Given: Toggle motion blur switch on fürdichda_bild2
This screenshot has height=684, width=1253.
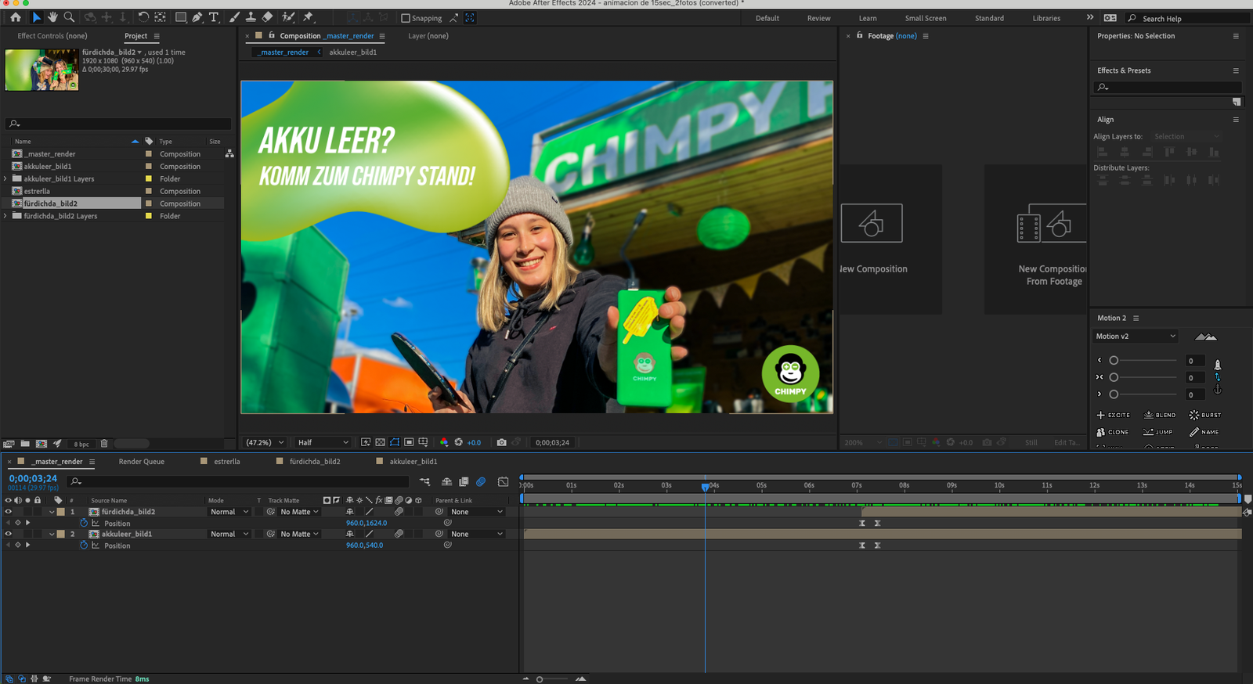Looking at the screenshot, I should (399, 512).
